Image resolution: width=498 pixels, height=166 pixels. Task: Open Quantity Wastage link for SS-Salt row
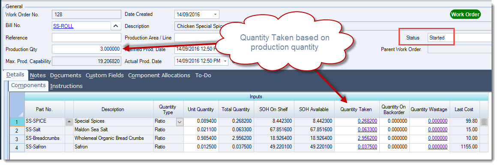438,130
